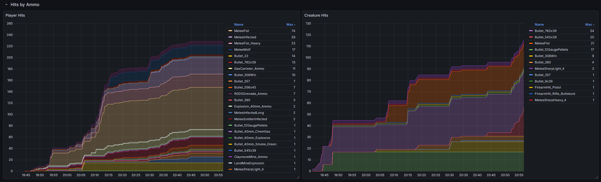Toggle Bullet_545x39 in Player Hits legend
The width and height of the screenshot is (601, 182).
[x=245, y=151]
